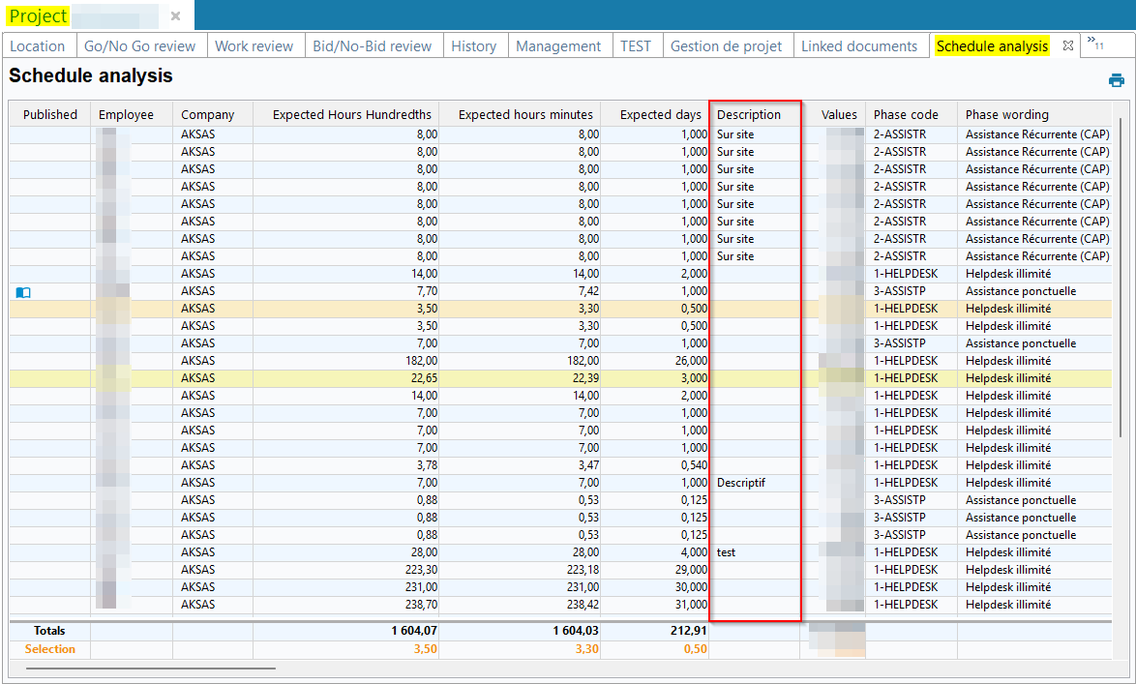Image resolution: width=1136 pixels, height=684 pixels.
Task: Open the Bid/No-Bid review tab
Action: [x=374, y=46]
